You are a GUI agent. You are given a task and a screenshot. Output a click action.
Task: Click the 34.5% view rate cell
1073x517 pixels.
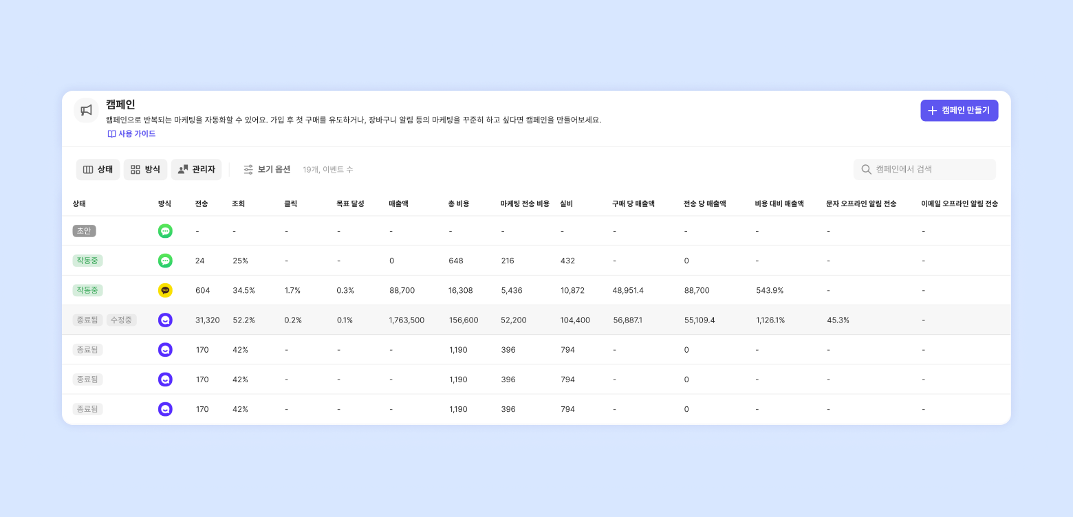pos(243,290)
